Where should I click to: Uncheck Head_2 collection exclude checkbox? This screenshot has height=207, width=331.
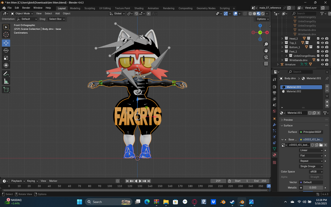318,39
